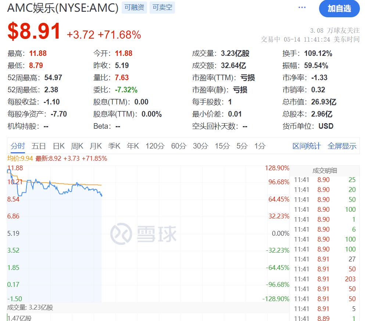Select the 15分 interval tab
The width and height of the screenshot is (372, 321).
pyautogui.click(x=222, y=146)
